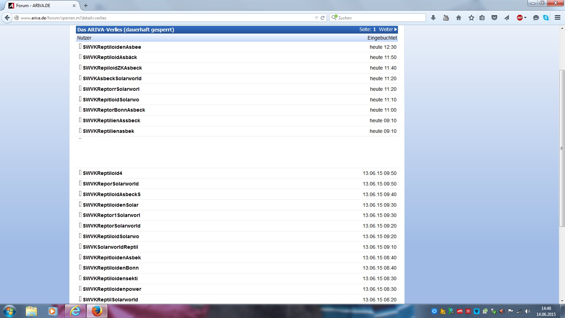Go to the home page icon
The image size is (565, 318).
click(x=459, y=18)
